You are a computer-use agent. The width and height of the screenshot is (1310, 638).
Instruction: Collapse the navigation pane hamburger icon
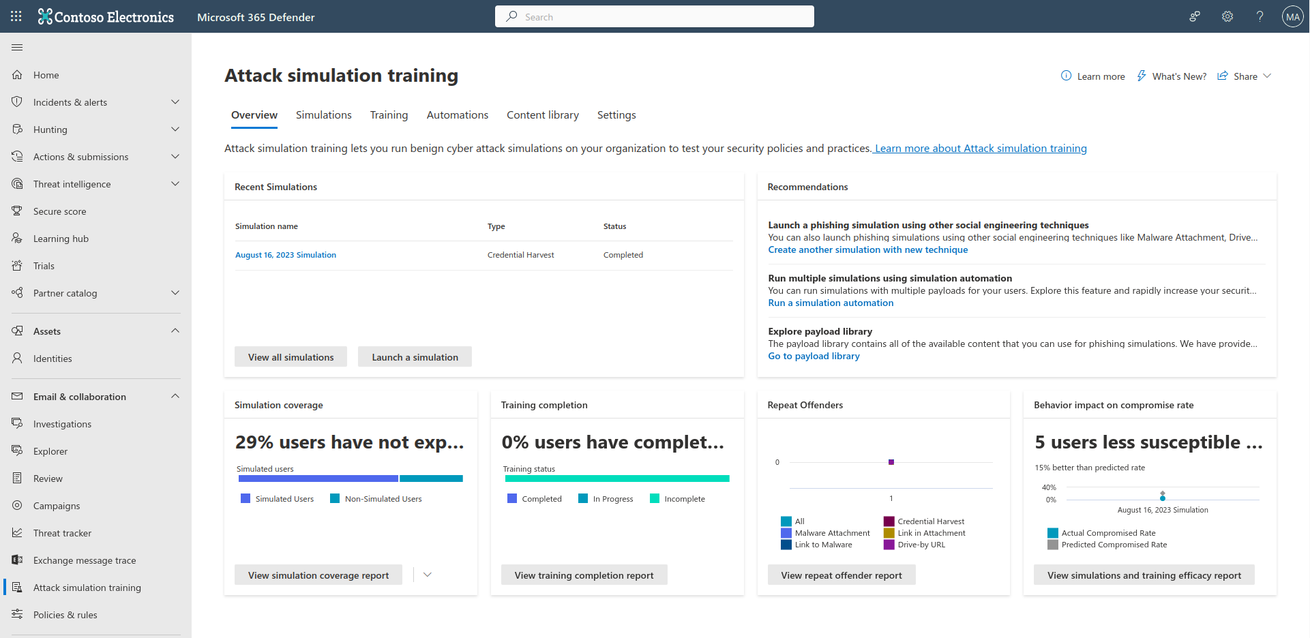coord(17,47)
